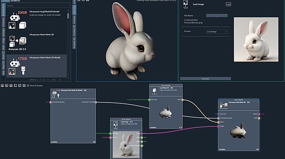The height and width of the screenshot is (159, 285).
Task: Click the Mesh output port on Paint Mesh 3D node
Action: coord(259,118)
